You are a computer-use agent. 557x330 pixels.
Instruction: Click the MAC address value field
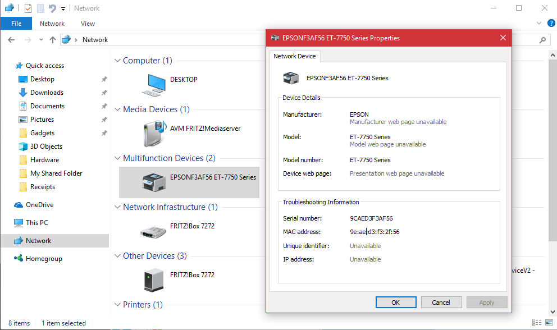(375, 232)
